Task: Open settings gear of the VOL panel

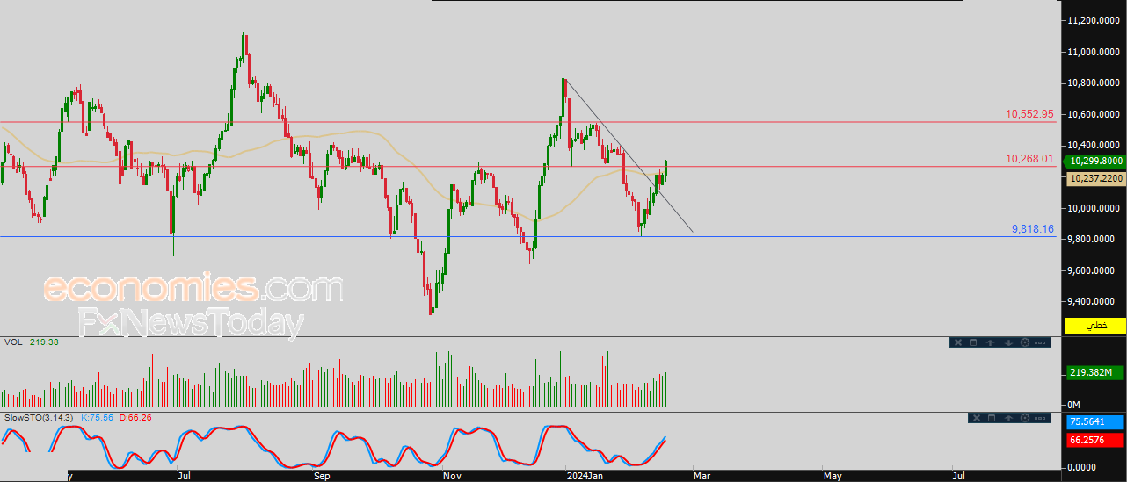Action: (1025, 342)
